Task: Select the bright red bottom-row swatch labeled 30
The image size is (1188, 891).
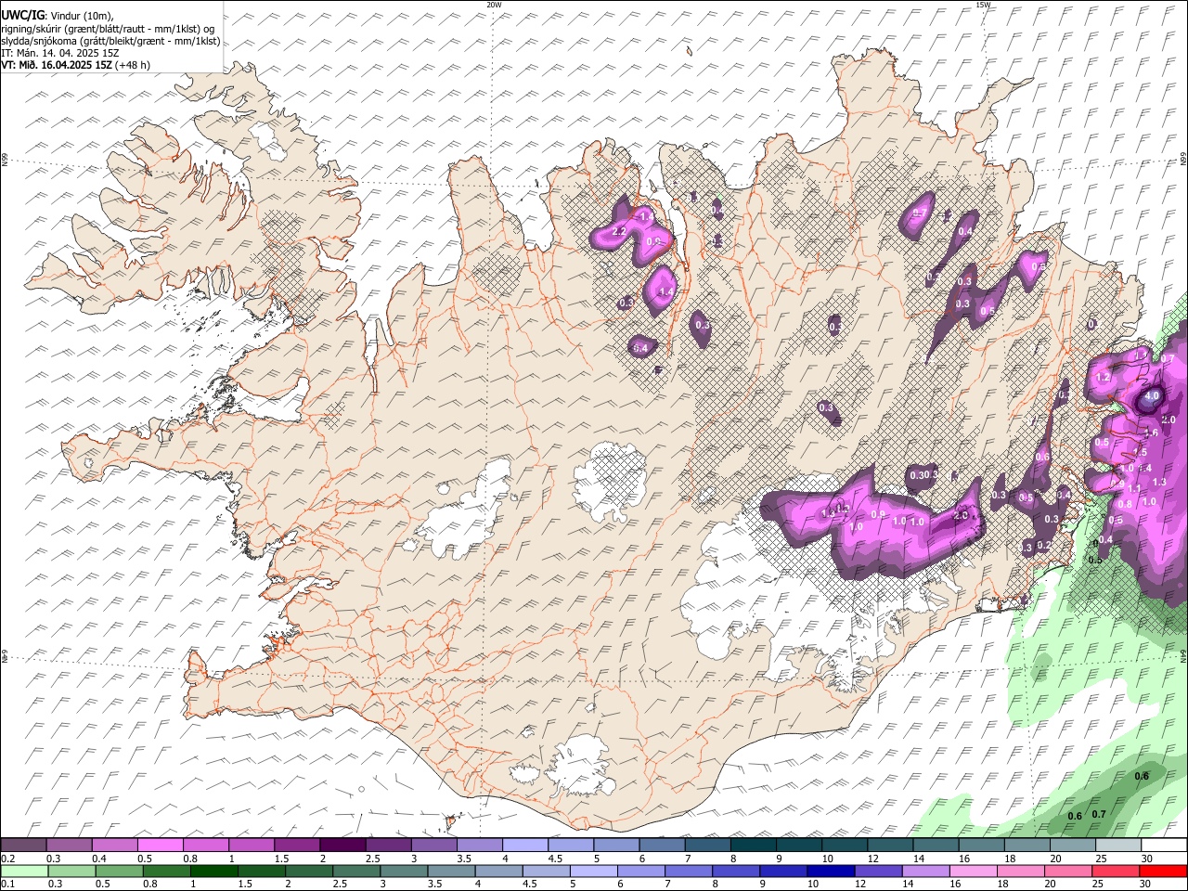Action: pyautogui.click(x=1162, y=871)
